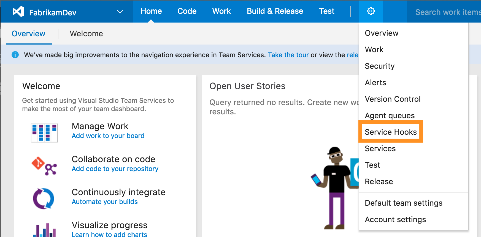Click the Continuously integrate heading
Image resolution: width=481 pixels, height=237 pixels.
[x=119, y=192]
